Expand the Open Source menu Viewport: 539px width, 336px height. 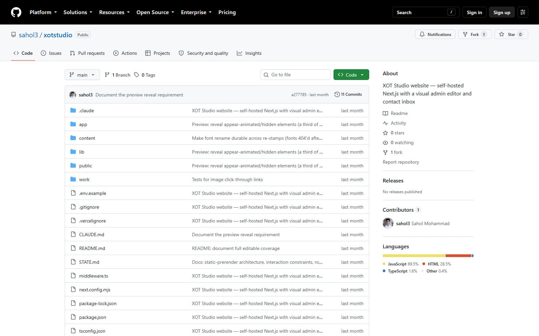click(155, 12)
